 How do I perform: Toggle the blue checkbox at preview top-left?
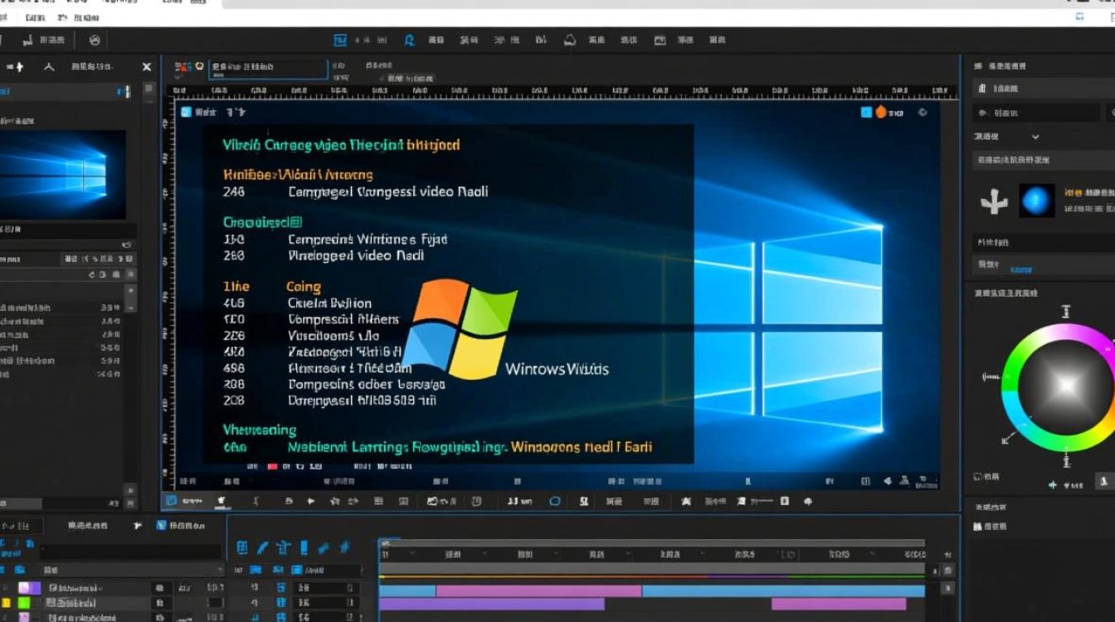(186, 112)
